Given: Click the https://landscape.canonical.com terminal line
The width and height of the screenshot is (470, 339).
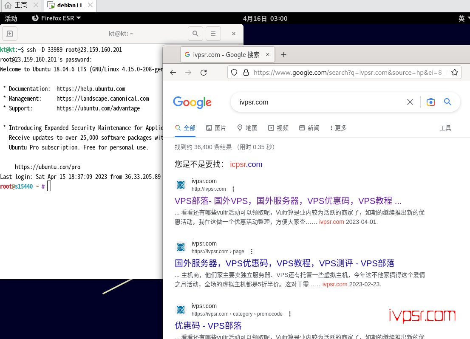Looking at the screenshot, I should (x=103, y=99).
